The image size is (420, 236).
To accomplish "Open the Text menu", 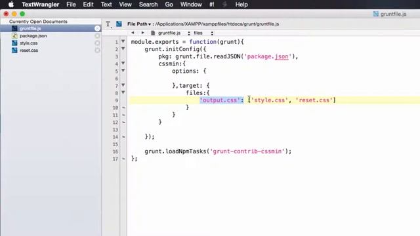I will pyautogui.click(x=106, y=5).
